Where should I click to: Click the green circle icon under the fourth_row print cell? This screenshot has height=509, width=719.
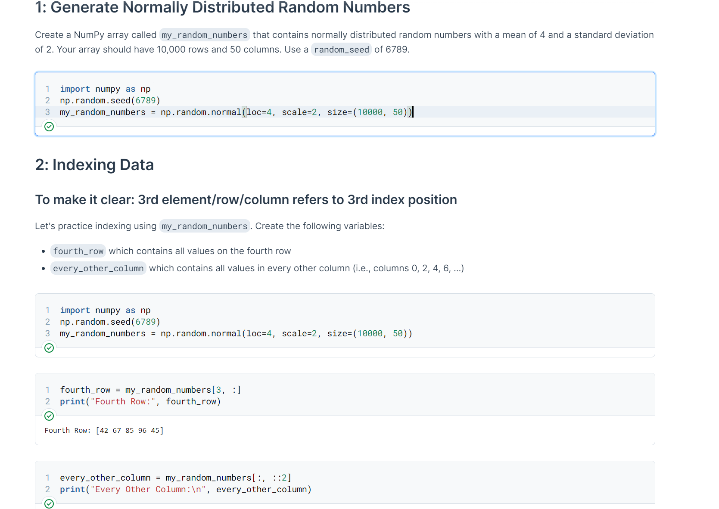(x=49, y=416)
